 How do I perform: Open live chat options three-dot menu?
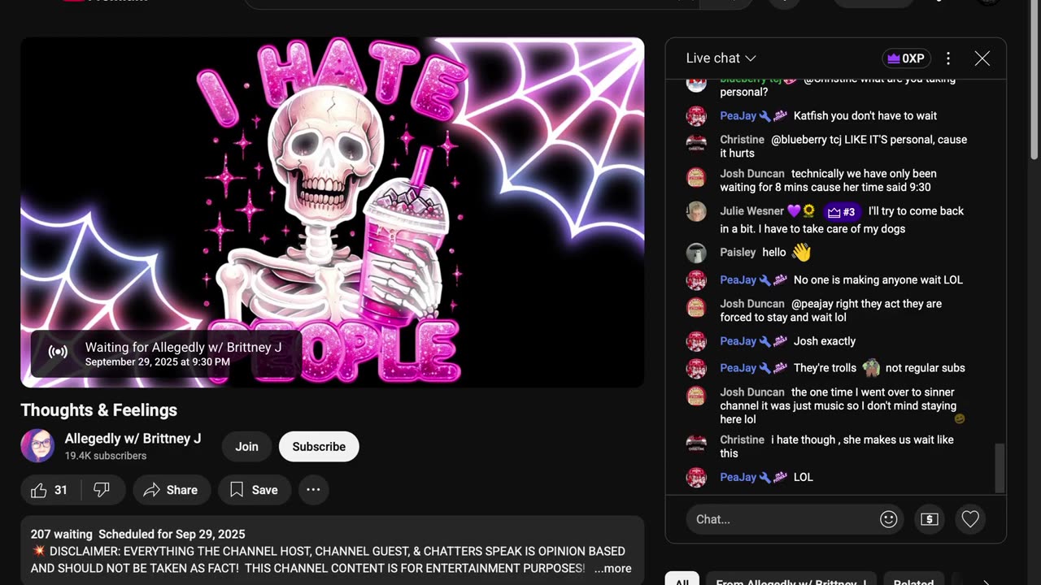coord(948,58)
